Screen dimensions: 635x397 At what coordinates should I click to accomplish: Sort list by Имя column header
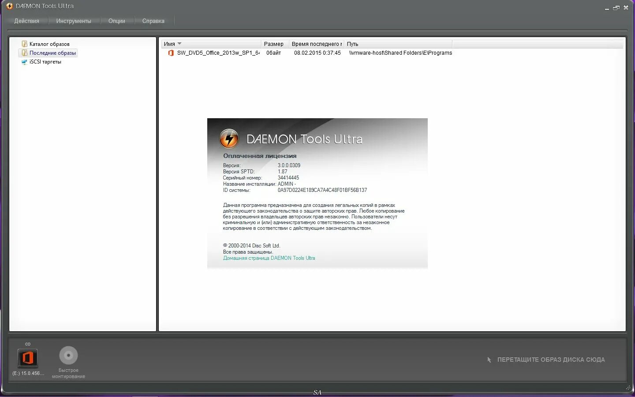(211, 44)
